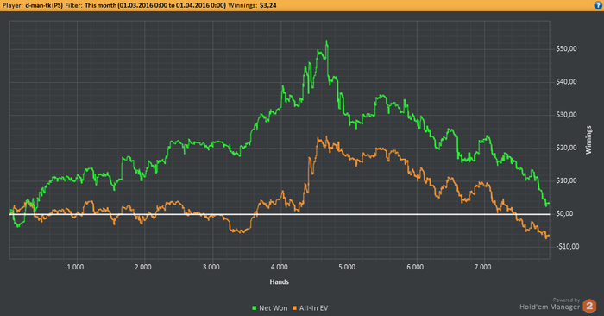The width and height of the screenshot is (604, 316).
Task: Click the 6 000 hands axis label
Action: (415, 267)
